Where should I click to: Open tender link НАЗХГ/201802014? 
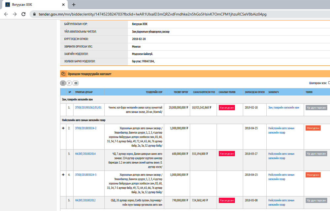pyautogui.click(x=85, y=154)
